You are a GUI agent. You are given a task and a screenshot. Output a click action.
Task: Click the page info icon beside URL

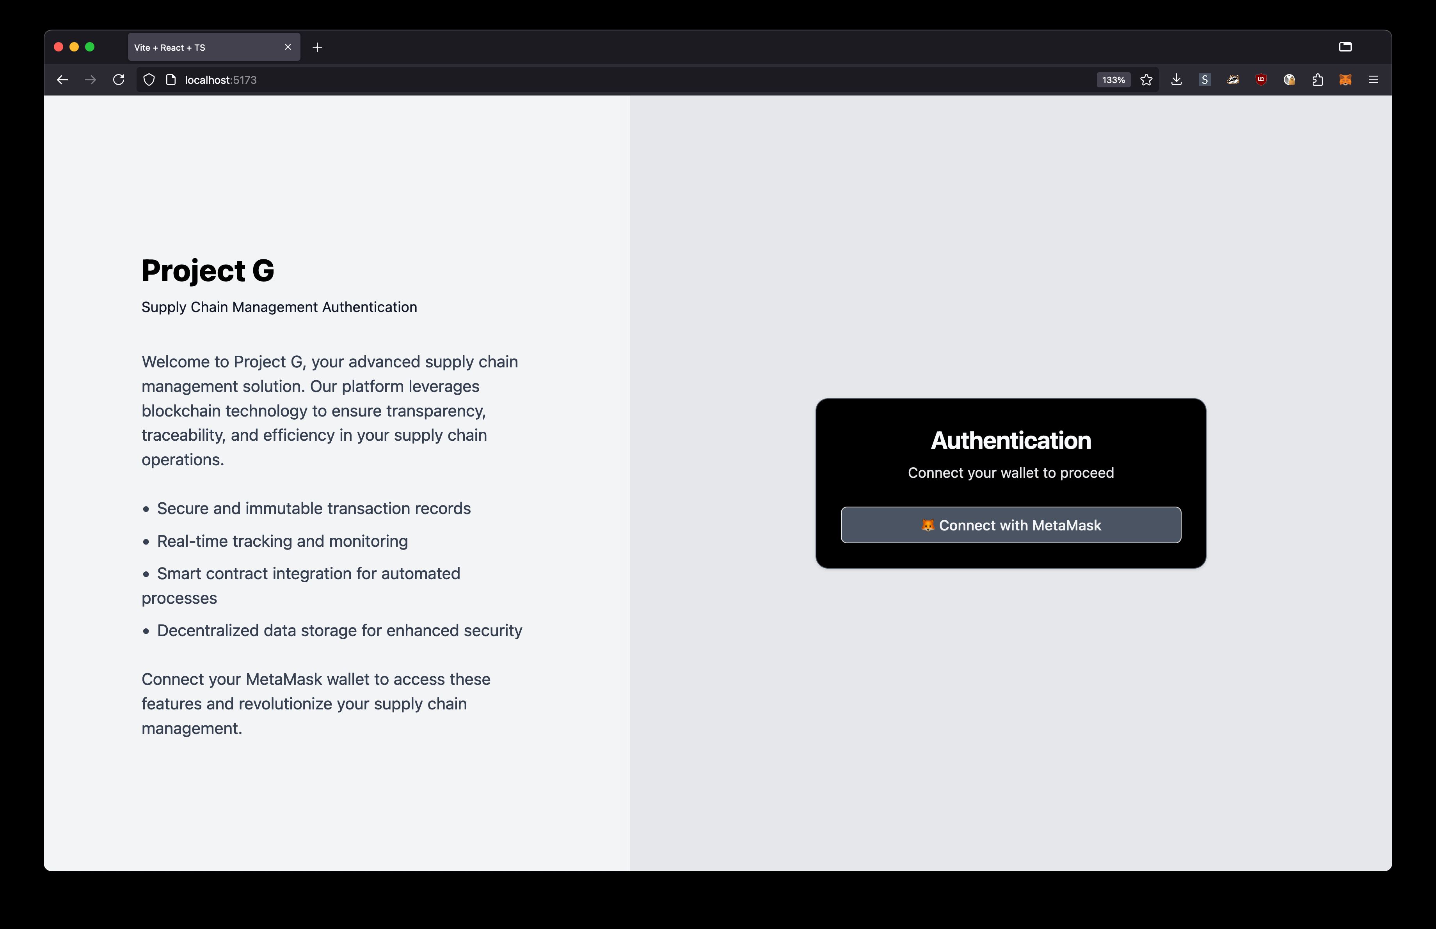(171, 80)
